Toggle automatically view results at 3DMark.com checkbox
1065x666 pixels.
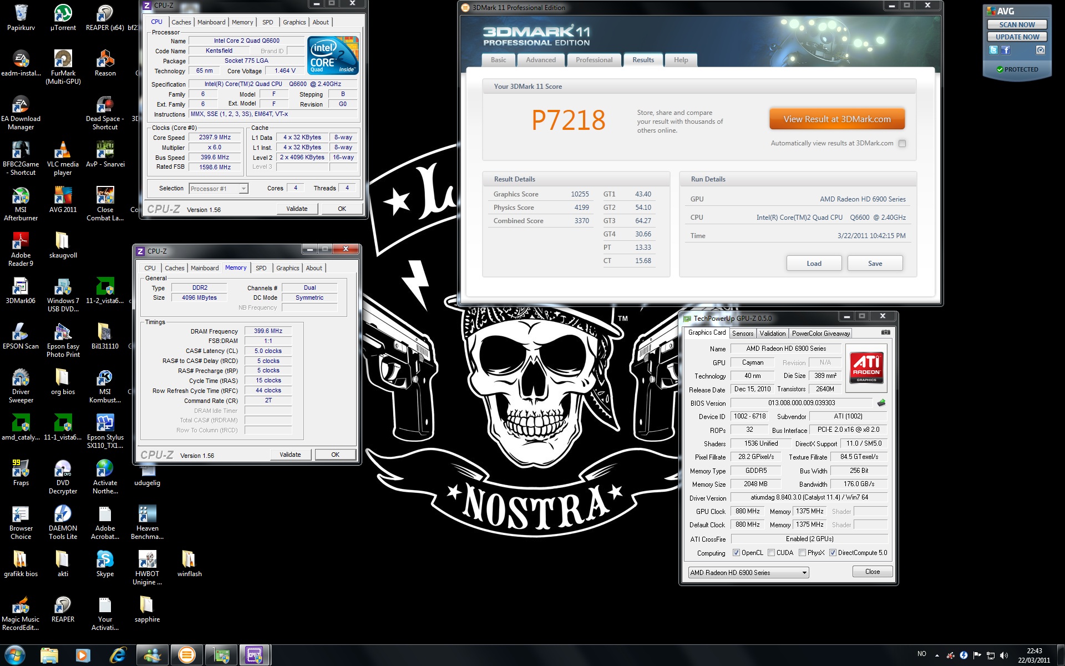[902, 144]
